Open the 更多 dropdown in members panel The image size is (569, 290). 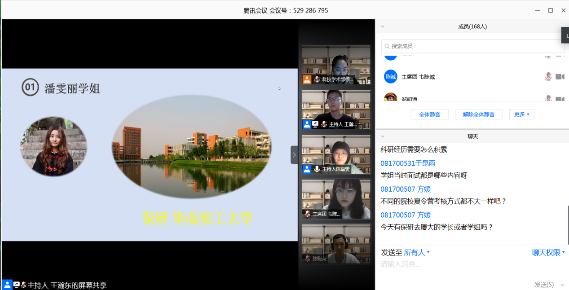521,114
